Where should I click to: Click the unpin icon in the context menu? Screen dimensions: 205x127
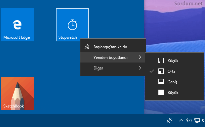87,47
